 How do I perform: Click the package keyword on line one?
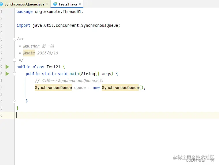25,12
